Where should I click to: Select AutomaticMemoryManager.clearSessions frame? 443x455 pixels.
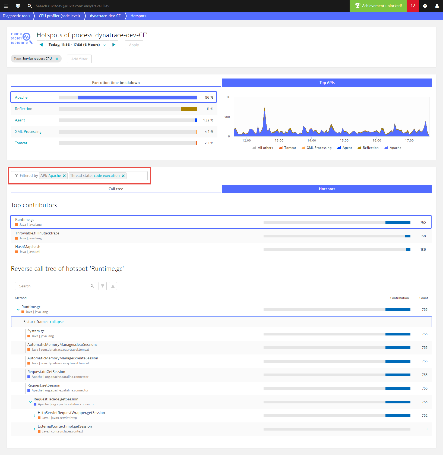[x=221, y=347]
